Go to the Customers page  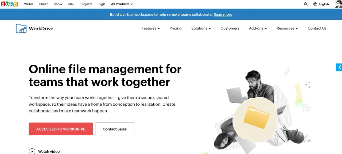click(x=230, y=28)
